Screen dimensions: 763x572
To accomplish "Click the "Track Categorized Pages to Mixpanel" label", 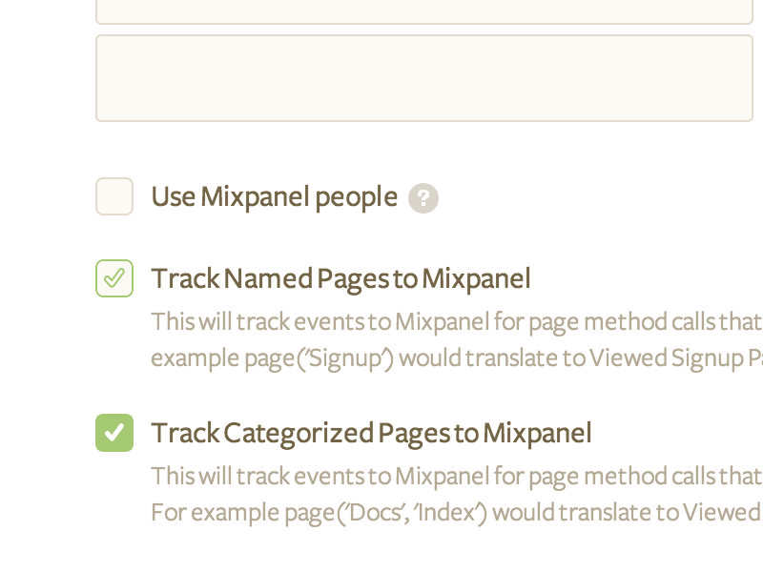I will 371,434.
